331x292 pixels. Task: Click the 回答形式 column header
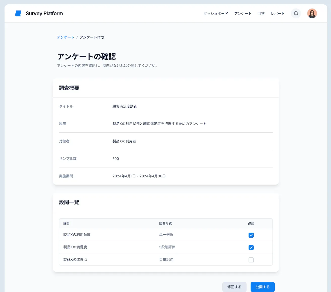[165, 224]
